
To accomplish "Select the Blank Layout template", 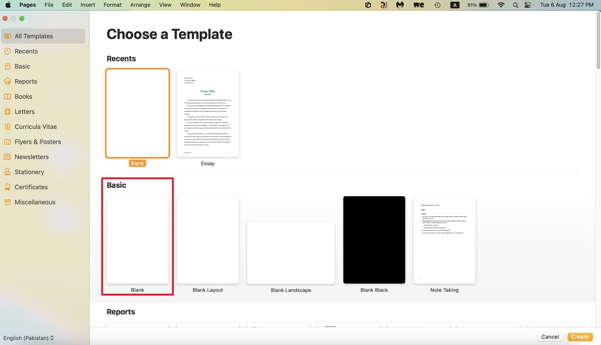I will click(208, 240).
